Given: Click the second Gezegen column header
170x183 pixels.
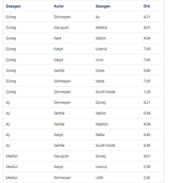Looking at the screenshot, I should [103, 6].
